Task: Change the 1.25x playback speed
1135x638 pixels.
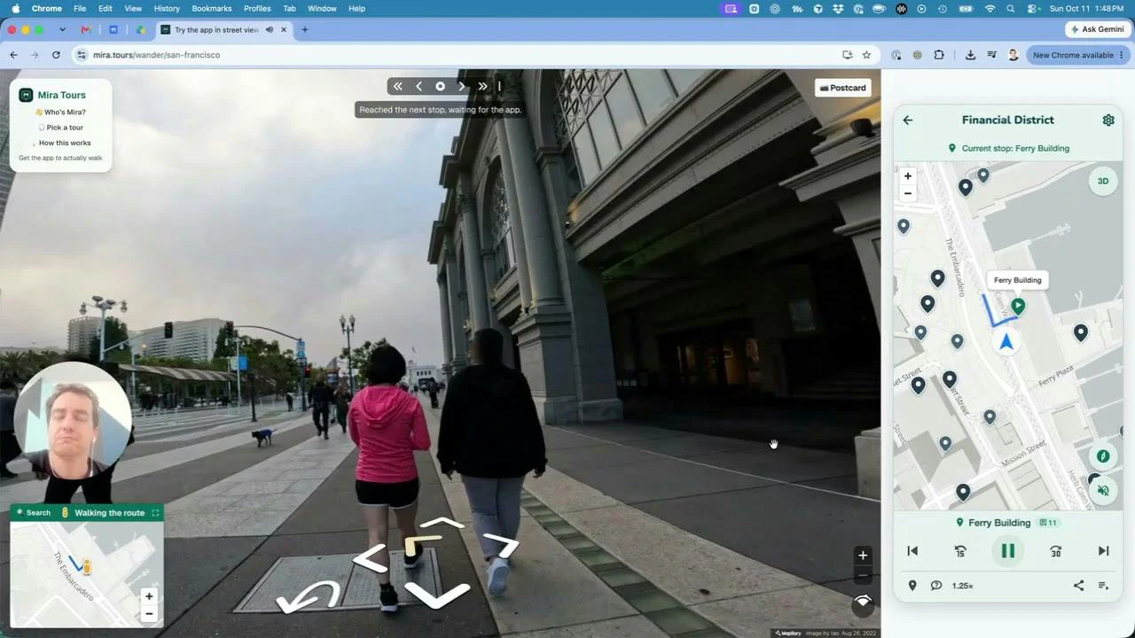Action: click(962, 586)
